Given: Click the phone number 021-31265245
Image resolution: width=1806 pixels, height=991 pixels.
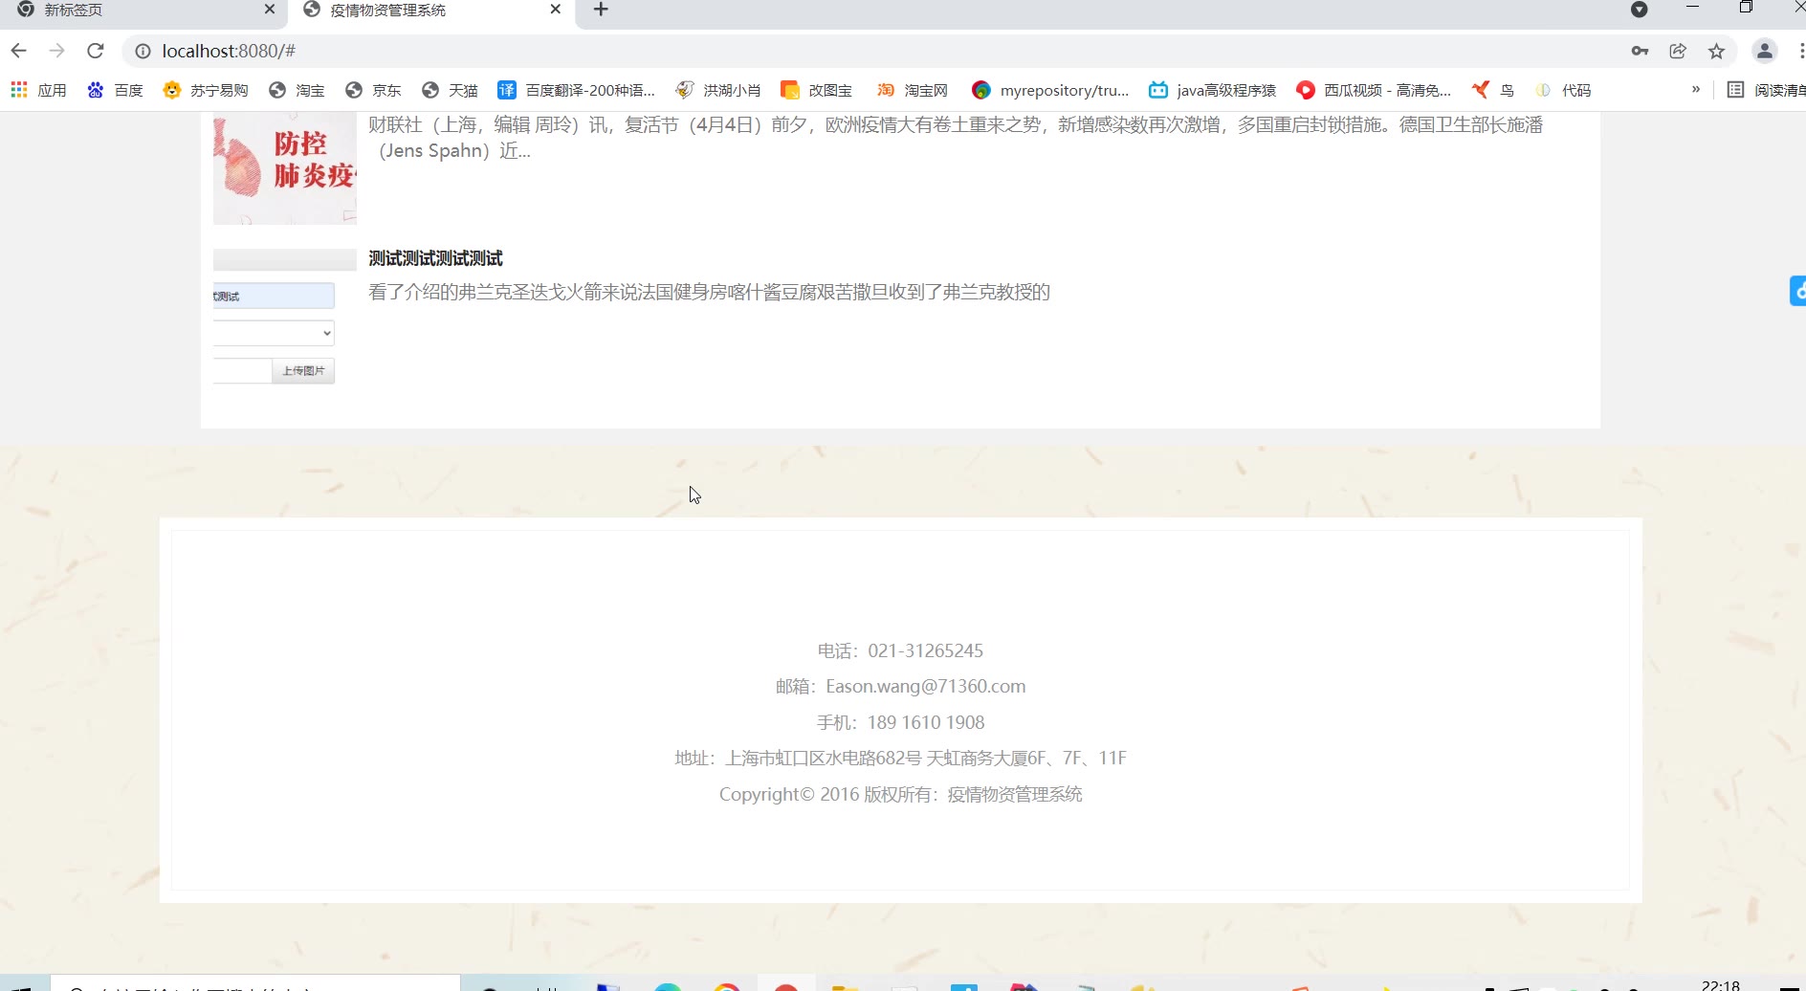Looking at the screenshot, I should point(925,650).
